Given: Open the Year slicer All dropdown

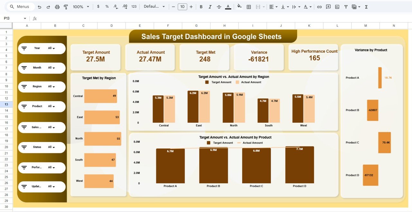Looking at the screenshot, I should [52, 48].
